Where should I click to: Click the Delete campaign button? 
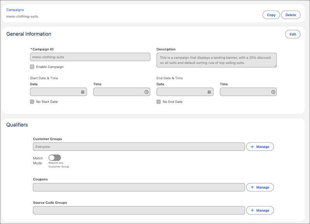click(x=291, y=15)
